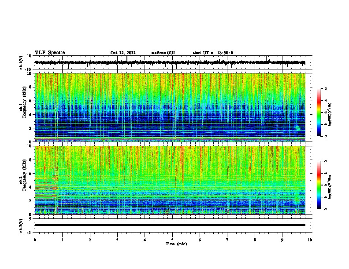Click the ch.2 "Frequency (kHz)" axis label
349x269 pixels.
coord(24,175)
